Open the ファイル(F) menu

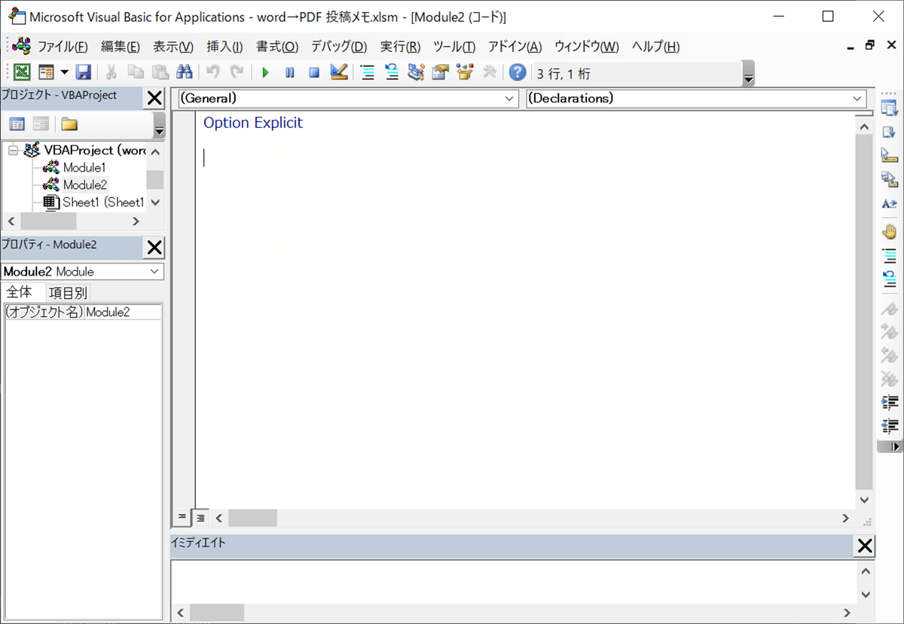62,47
